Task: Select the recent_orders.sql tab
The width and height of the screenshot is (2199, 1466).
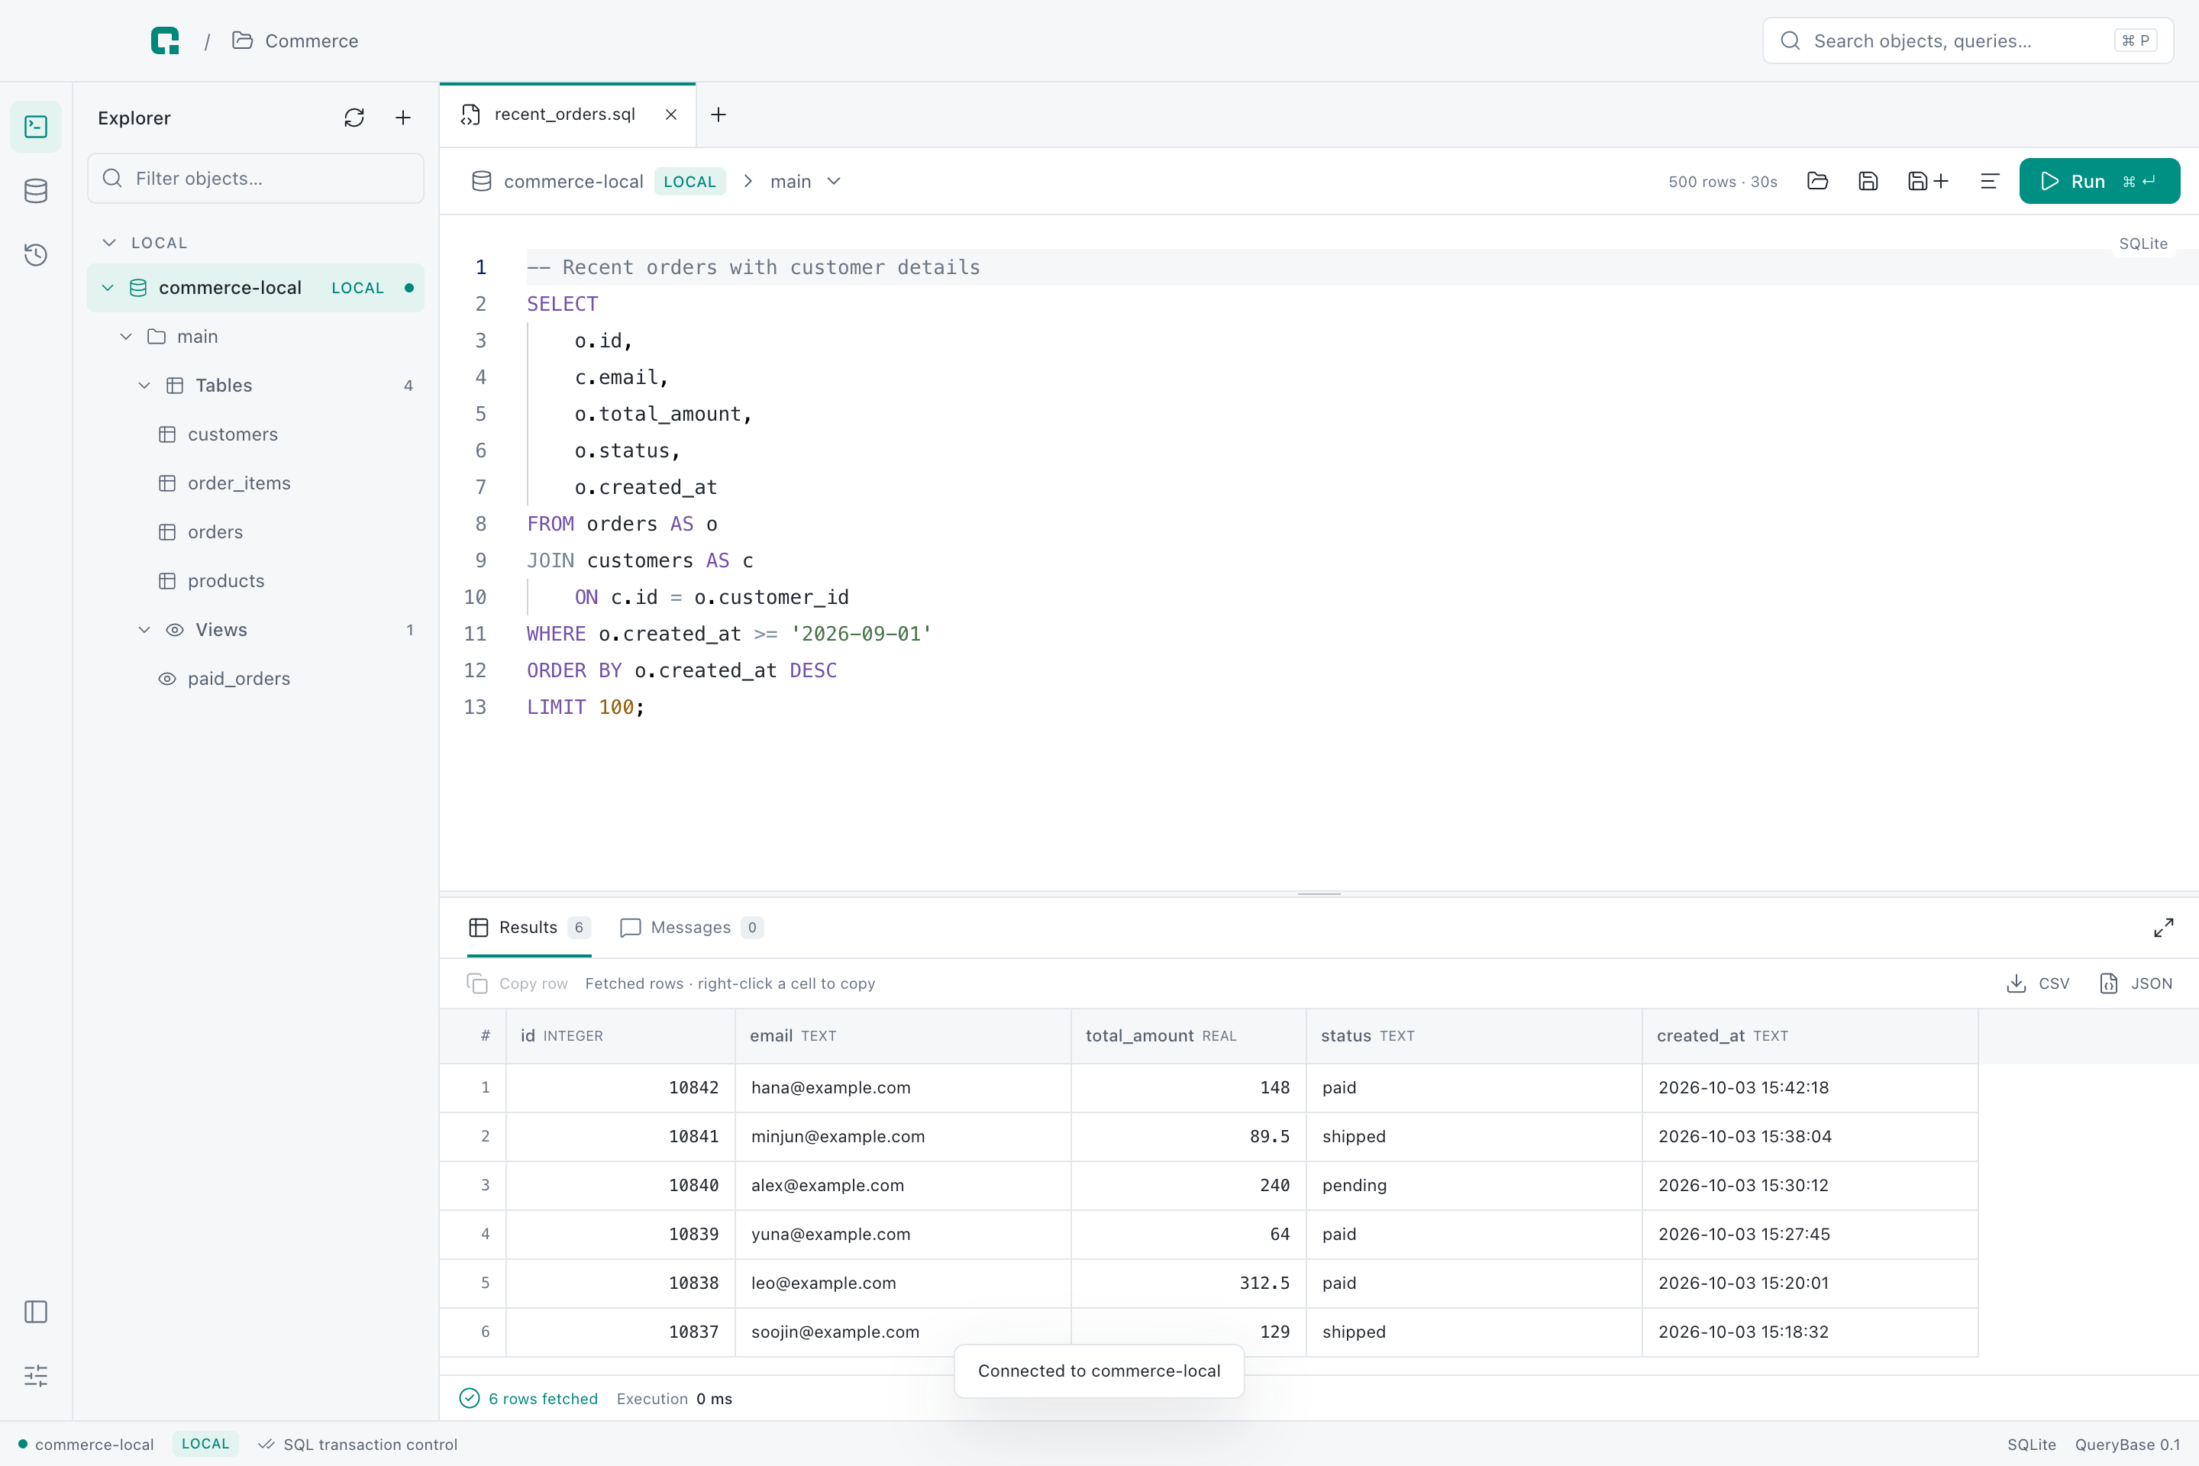Action: pyautogui.click(x=567, y=114)
